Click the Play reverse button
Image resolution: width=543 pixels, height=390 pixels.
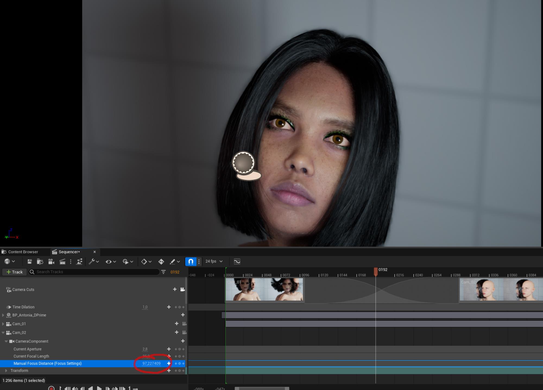click(x=91, y=388)
